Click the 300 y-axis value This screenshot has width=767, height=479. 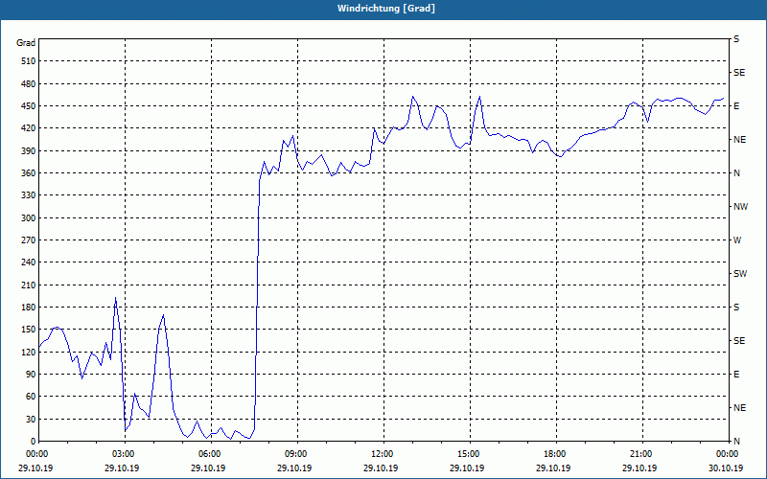(29, 218)
